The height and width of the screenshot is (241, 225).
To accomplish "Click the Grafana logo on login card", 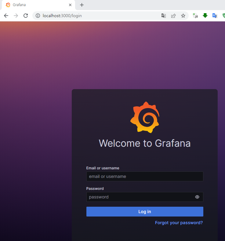I will [145, 117].
